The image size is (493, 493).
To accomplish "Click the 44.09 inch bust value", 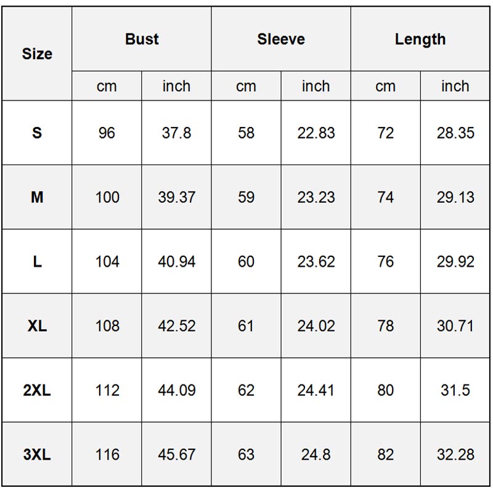I will (x=176, y=390).
